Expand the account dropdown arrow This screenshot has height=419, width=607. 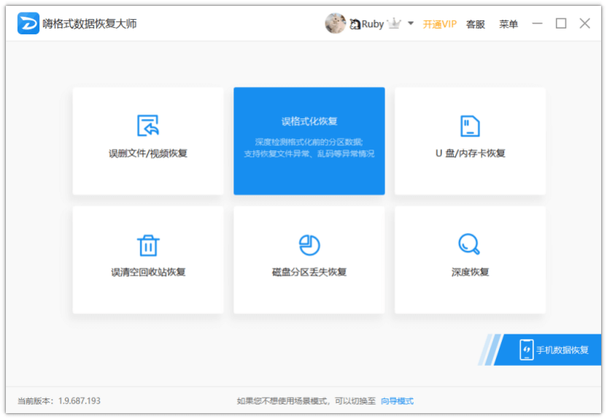click(411, 23)
